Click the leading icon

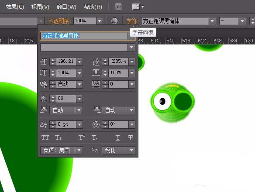tap(96, 62)
